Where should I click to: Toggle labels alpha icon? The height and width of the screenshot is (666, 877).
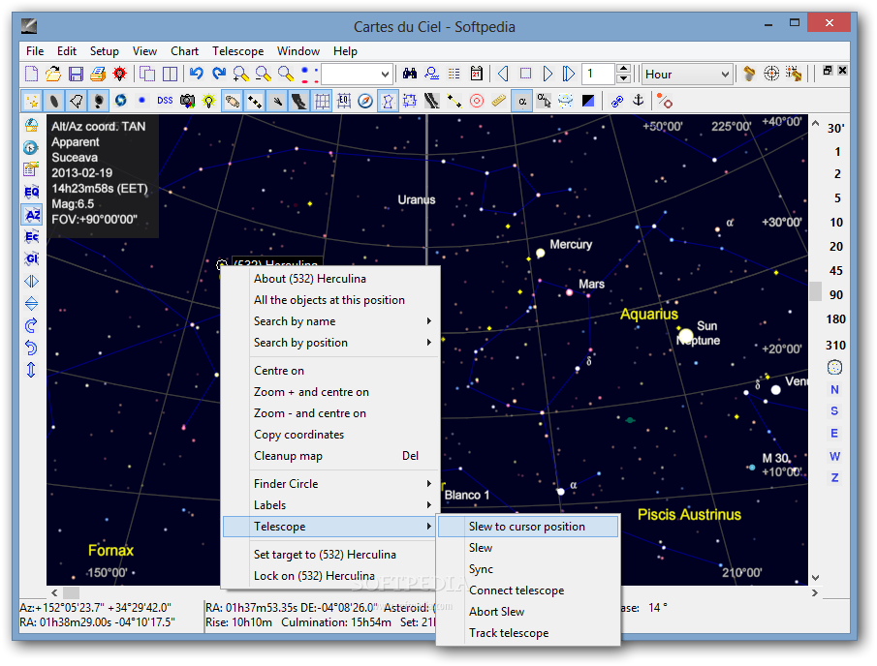coord(521,101)
